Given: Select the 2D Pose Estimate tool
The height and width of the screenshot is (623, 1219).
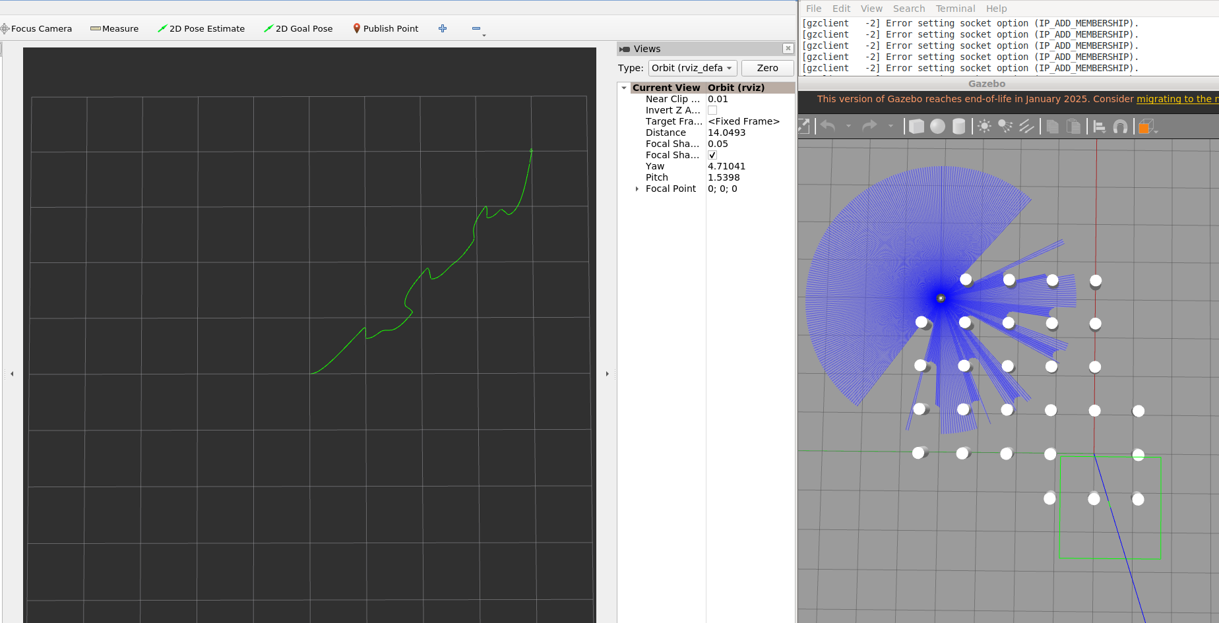Looking at the screenshot, I should click(201, 28).
